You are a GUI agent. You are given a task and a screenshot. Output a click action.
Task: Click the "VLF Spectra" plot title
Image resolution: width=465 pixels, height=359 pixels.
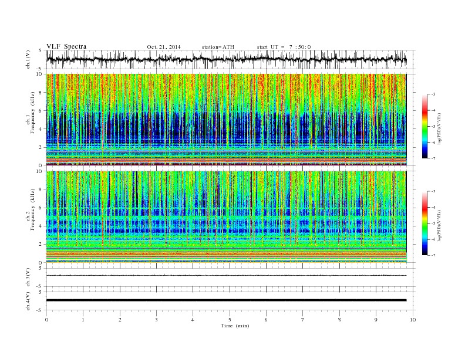coord(66,46)
